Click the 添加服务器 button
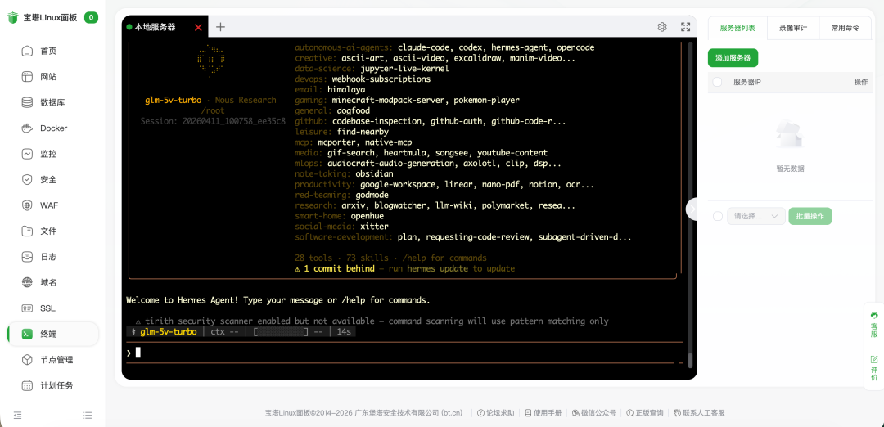Image resolution: width=884 pixels, height=427 pixels. tap(733, 58)
